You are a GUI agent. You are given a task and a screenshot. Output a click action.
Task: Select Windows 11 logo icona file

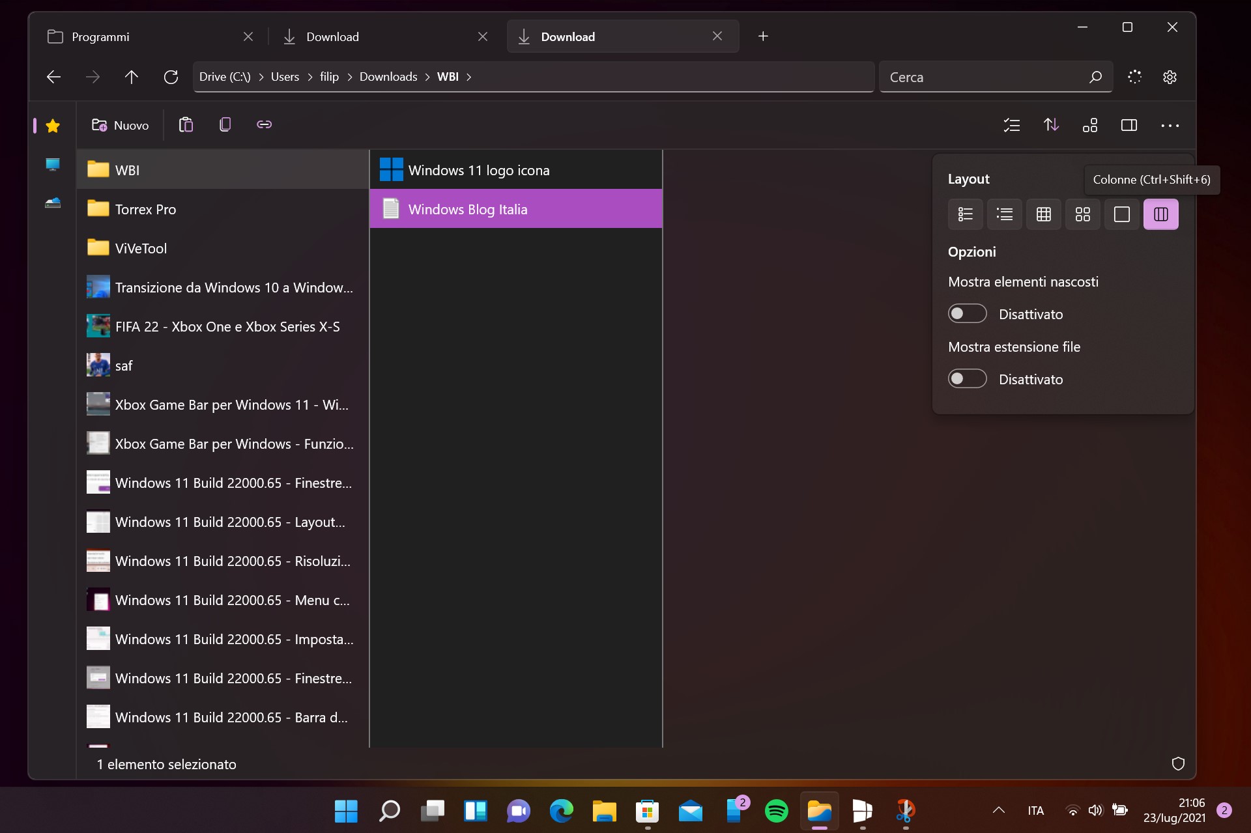pos(516,170)
